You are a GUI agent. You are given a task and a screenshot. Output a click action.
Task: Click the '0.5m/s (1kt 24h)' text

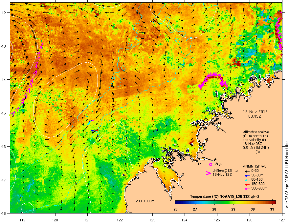256,148
